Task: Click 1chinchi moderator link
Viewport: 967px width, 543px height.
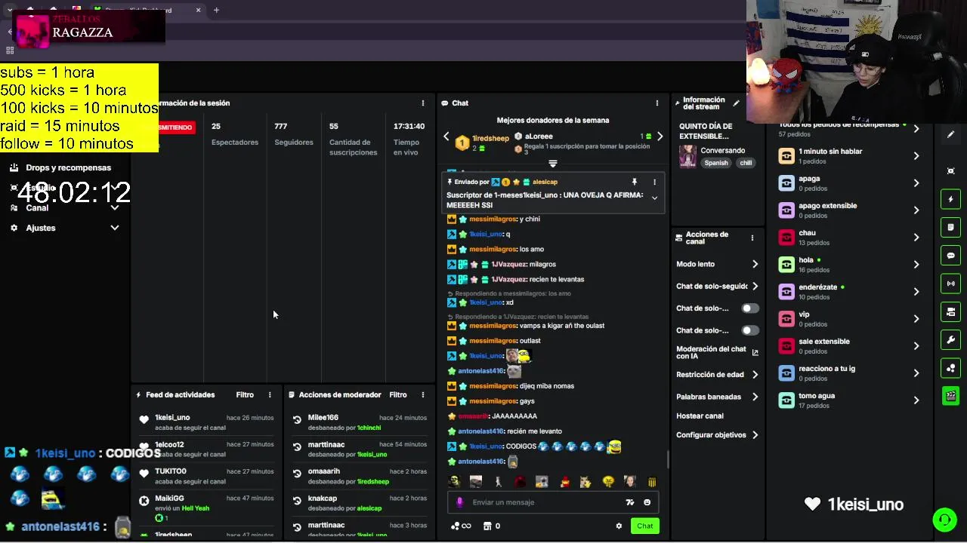Action: click(369, 428)
